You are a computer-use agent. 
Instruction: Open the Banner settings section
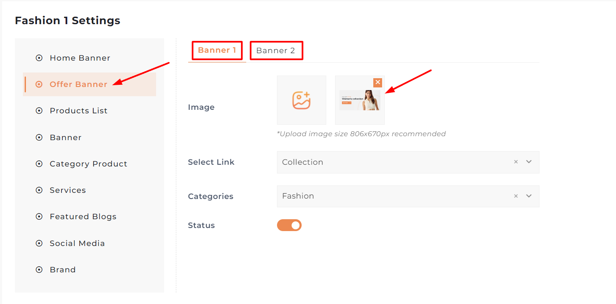(x=66, y=138)
